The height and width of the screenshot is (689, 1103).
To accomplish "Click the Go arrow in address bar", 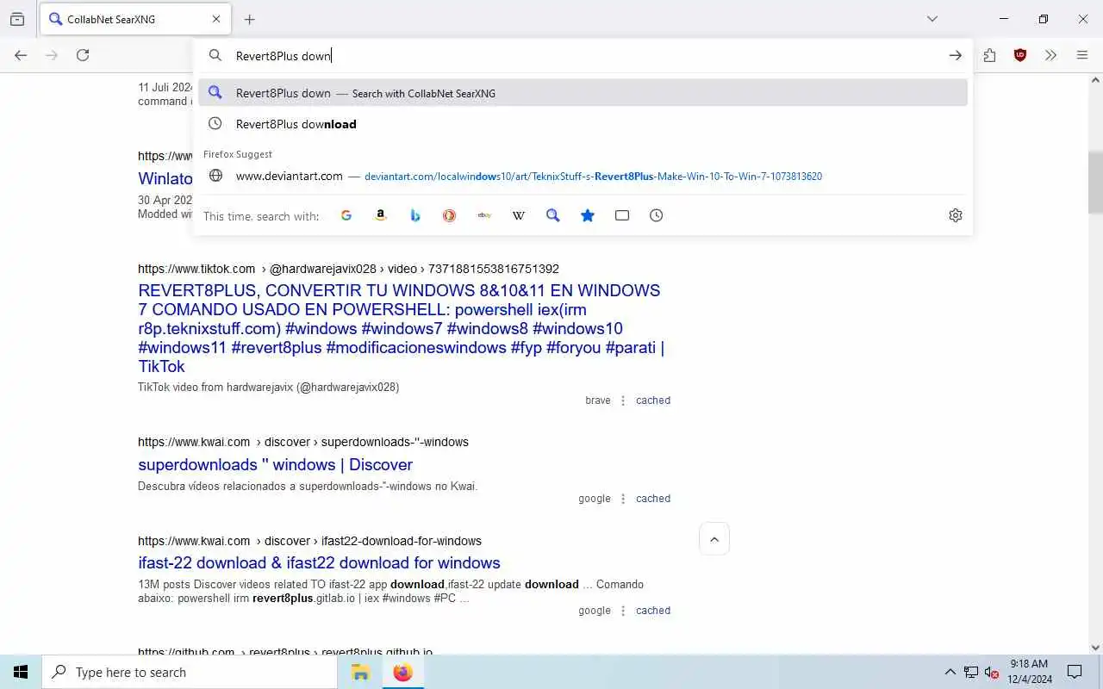I will [x=955, y=55].
